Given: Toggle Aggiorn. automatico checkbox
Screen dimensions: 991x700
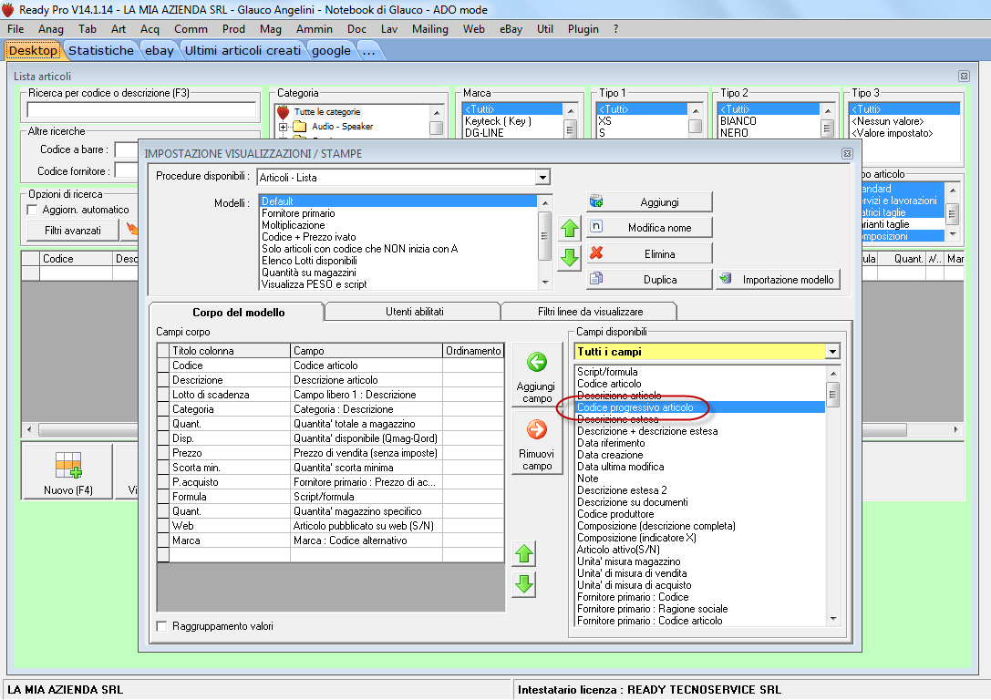Looking at the screenshot, I should point(34,210).
